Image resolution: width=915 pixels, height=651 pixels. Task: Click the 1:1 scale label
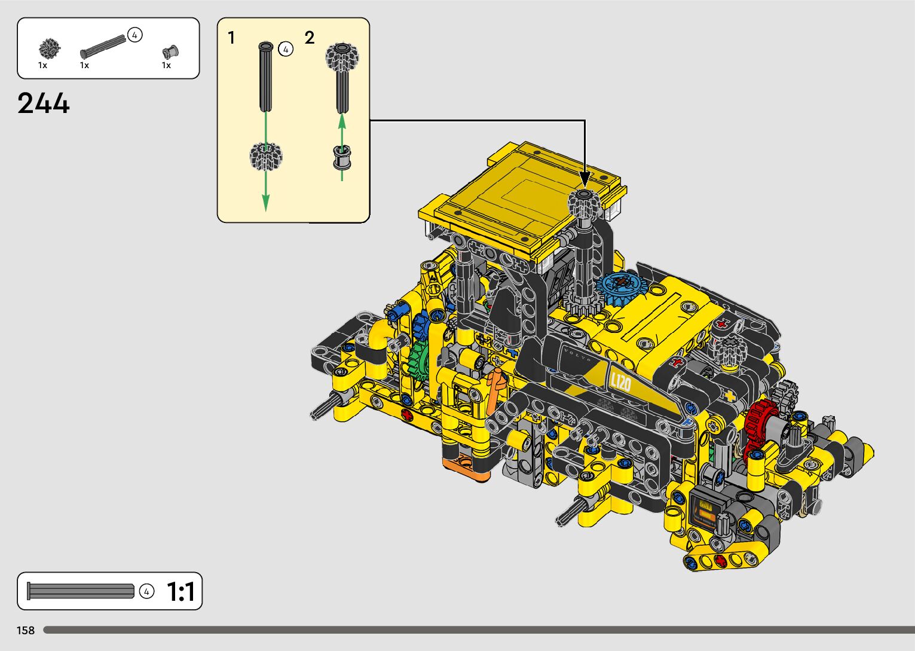(x=180, y=592)
